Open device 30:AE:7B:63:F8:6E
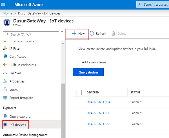 (98, 124)
